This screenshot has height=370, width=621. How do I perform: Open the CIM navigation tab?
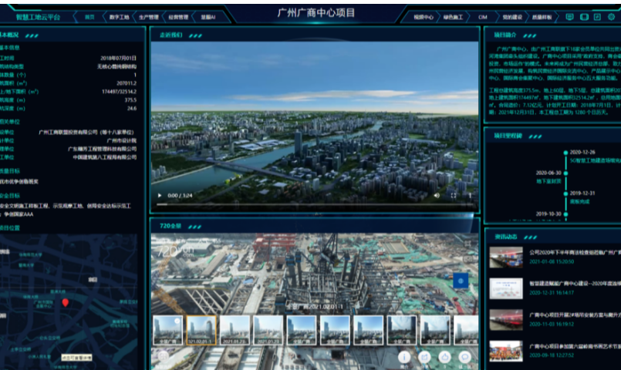(x=483, y=16)
